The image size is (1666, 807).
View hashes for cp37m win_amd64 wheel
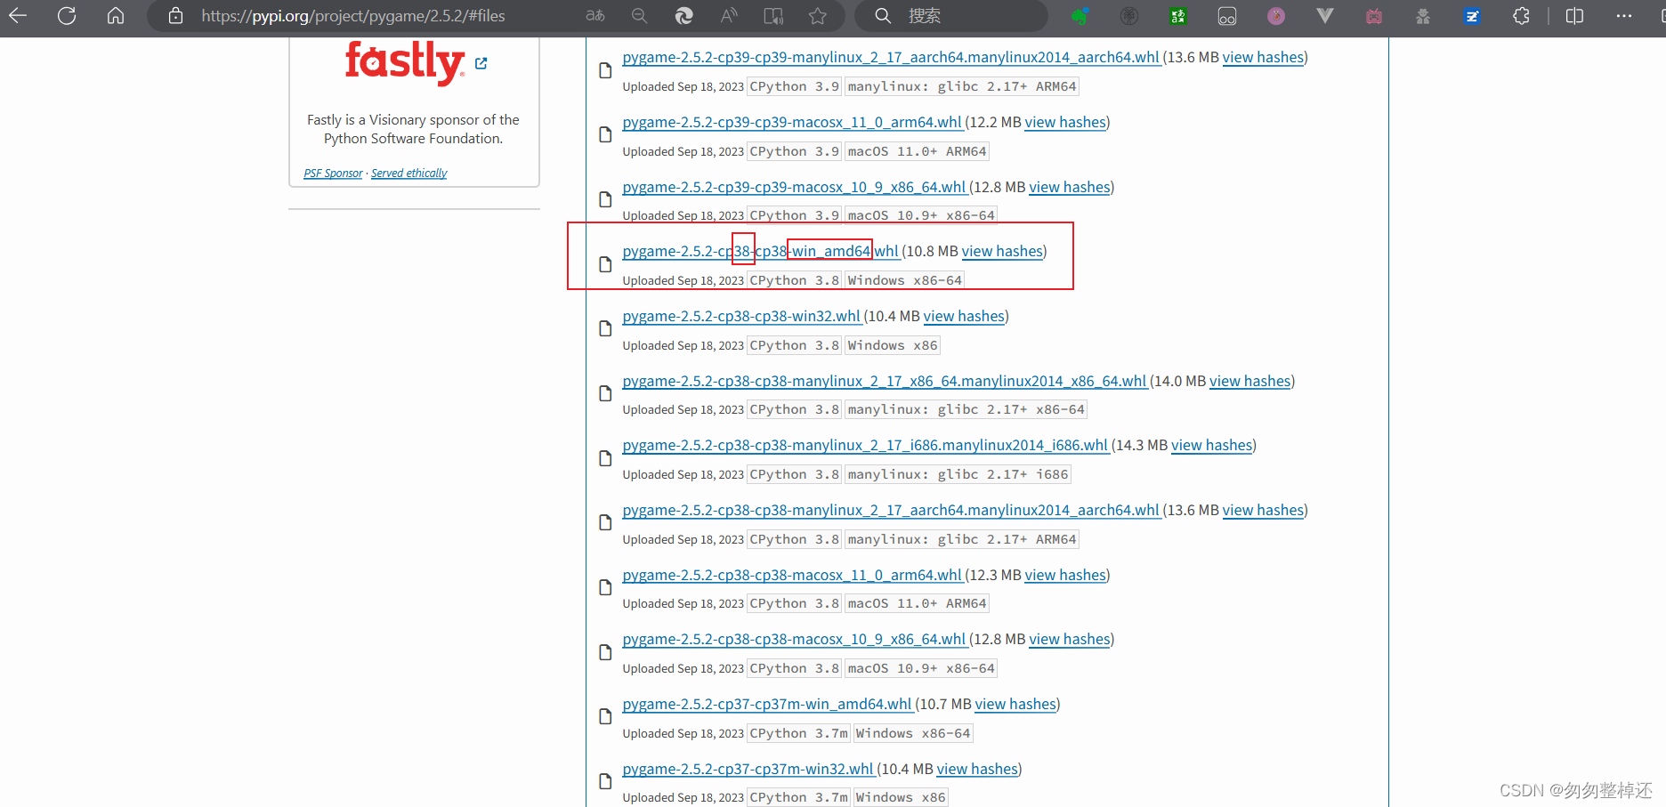1015,704
